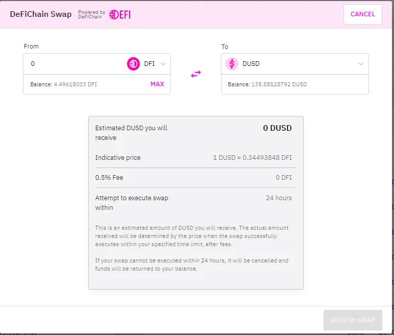Image resolution: width=394 pixels, height=335 pixels.
Task: Click the Powered by DeFiChain text
Action: 91,14
